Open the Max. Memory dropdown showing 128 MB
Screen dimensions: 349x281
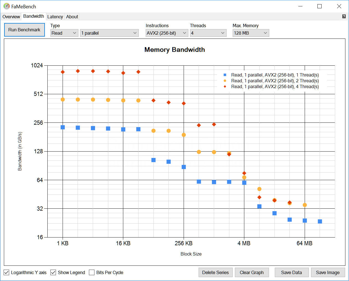pyautogui.click(x=251, y=33)
